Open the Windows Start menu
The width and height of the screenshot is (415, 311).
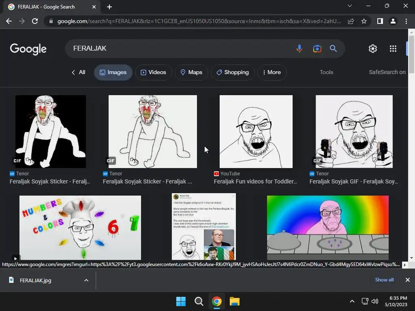click(181, 301)
